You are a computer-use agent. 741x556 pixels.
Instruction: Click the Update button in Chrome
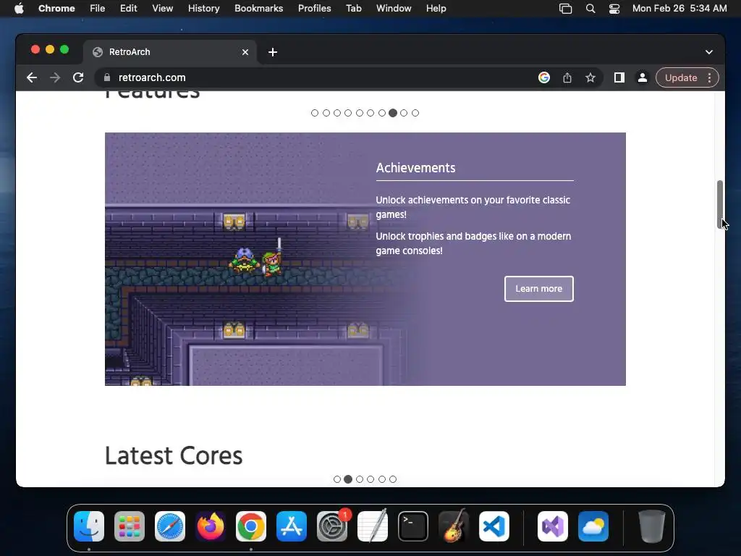(x=680, y=77)
